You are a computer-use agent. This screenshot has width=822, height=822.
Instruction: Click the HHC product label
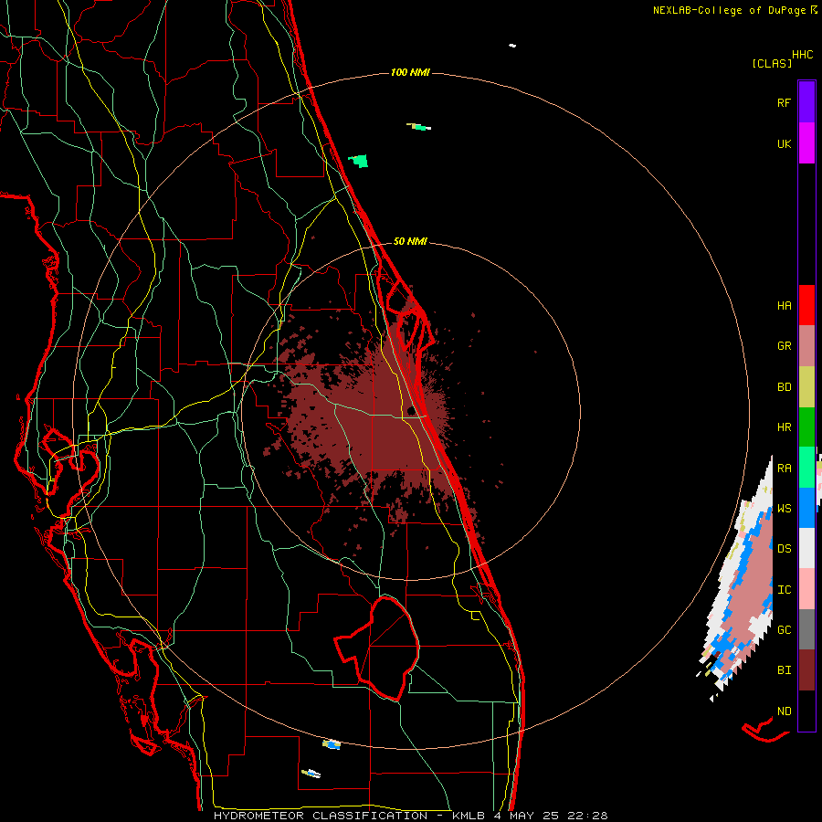click(x=803, y=55)
